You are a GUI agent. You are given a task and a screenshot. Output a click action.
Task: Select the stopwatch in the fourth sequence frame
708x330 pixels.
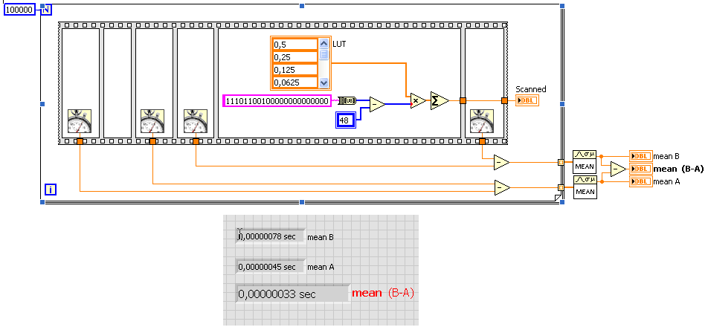click(196, 121)
